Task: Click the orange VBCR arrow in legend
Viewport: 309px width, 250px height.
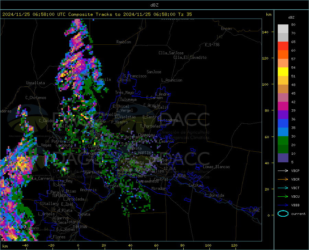Action: (x=283, y=180)
